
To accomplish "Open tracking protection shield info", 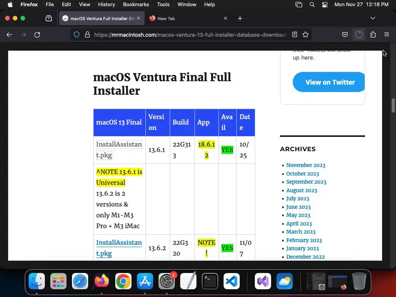I will point(77,34).
